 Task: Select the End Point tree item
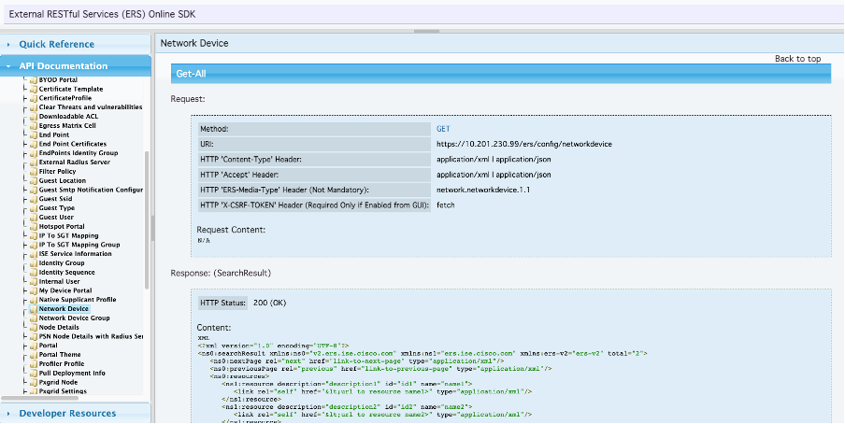(x=54, y=134)
